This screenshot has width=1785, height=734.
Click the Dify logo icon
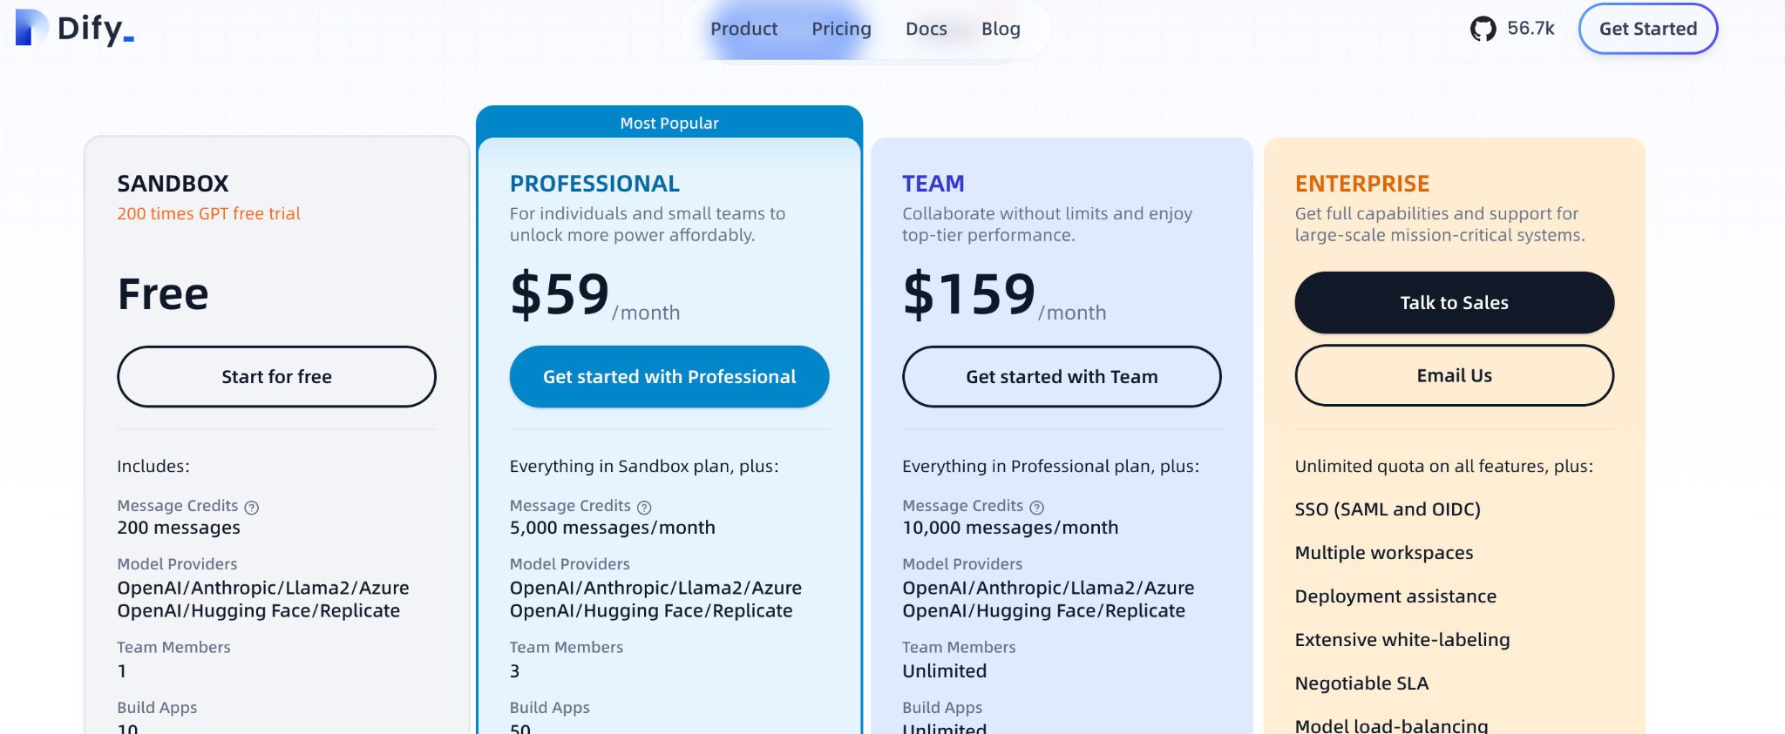[31, 28]
